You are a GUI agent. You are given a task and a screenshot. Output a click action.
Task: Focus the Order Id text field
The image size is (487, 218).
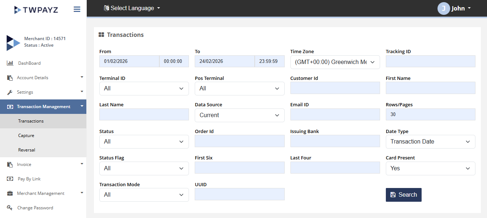point(240,141)
